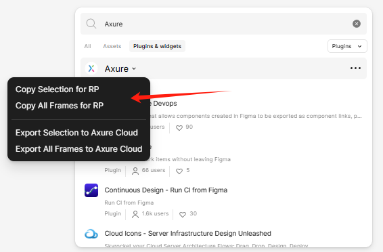Click the heart icon showing 5 likes

click(x=179, y=171)
